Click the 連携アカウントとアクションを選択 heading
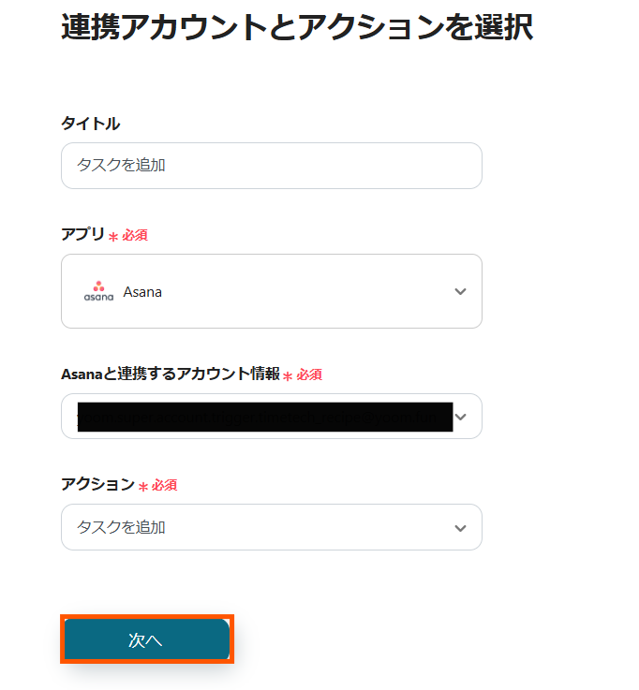This screenshot has height=690, width=639. 297,28
